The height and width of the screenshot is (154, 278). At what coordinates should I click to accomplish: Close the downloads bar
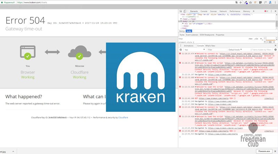pos(275,151)
